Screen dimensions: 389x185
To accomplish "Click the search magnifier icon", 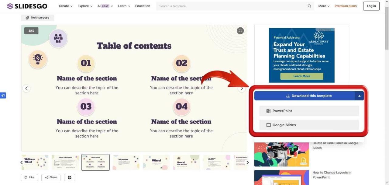I will pos(309,6).
